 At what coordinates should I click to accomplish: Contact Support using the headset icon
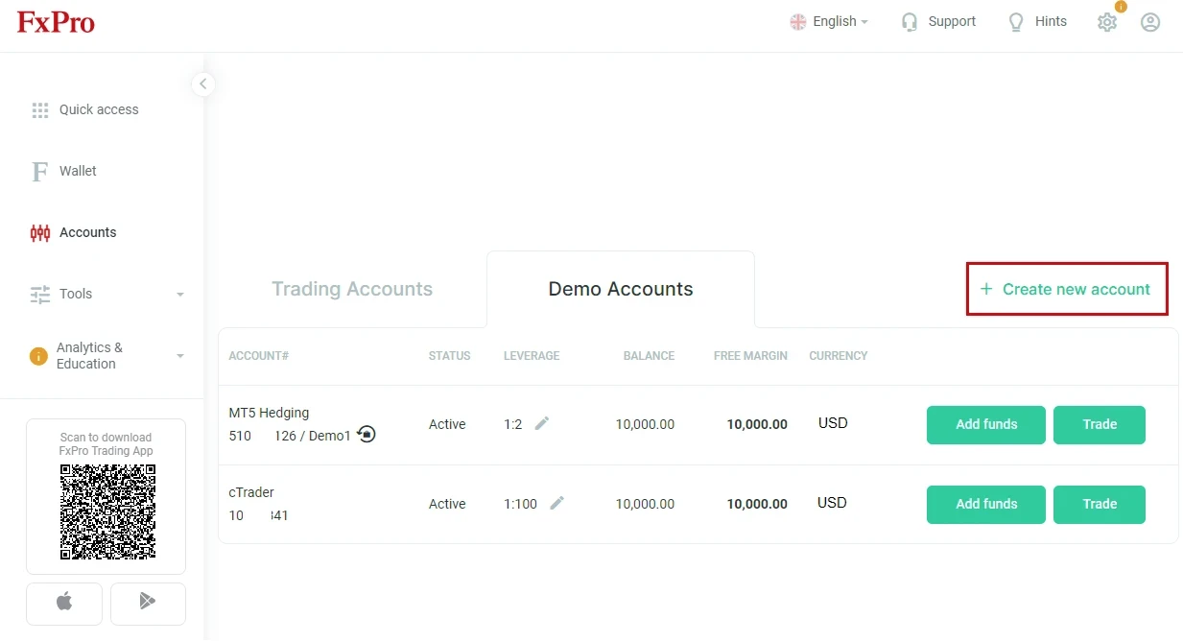pyautogui.click(x=937, y=21)
